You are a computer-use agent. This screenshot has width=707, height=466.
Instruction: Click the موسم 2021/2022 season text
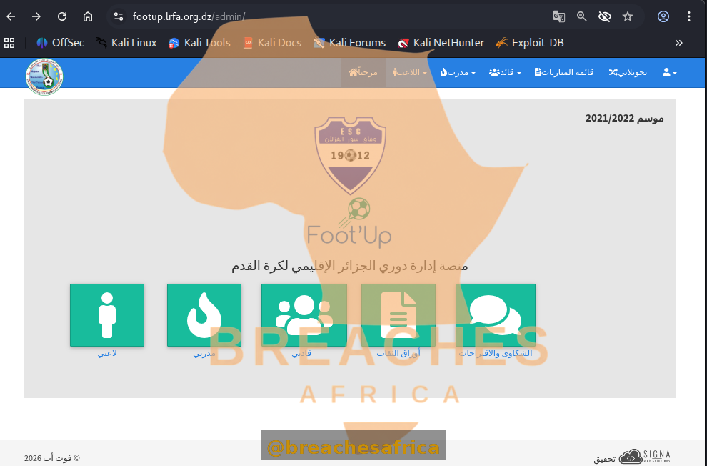tap(624, 118)
